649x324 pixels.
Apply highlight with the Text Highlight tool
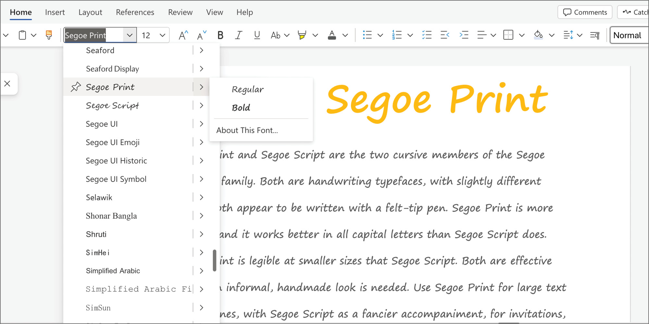pyautogui.click(x=302, y=35)
